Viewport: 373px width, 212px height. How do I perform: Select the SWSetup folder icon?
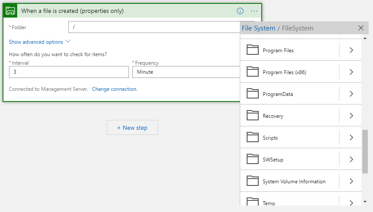point(252,159)
